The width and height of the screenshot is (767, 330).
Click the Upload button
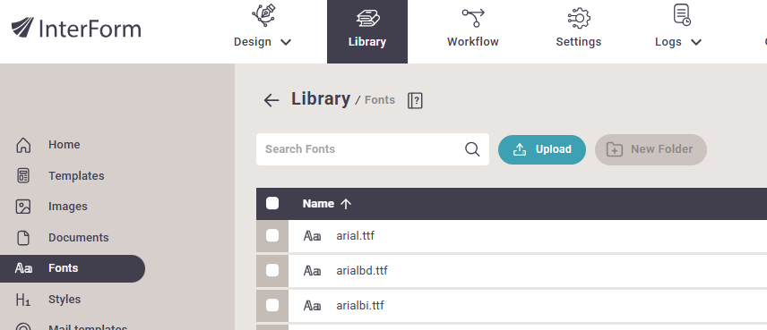pos(542,149)
